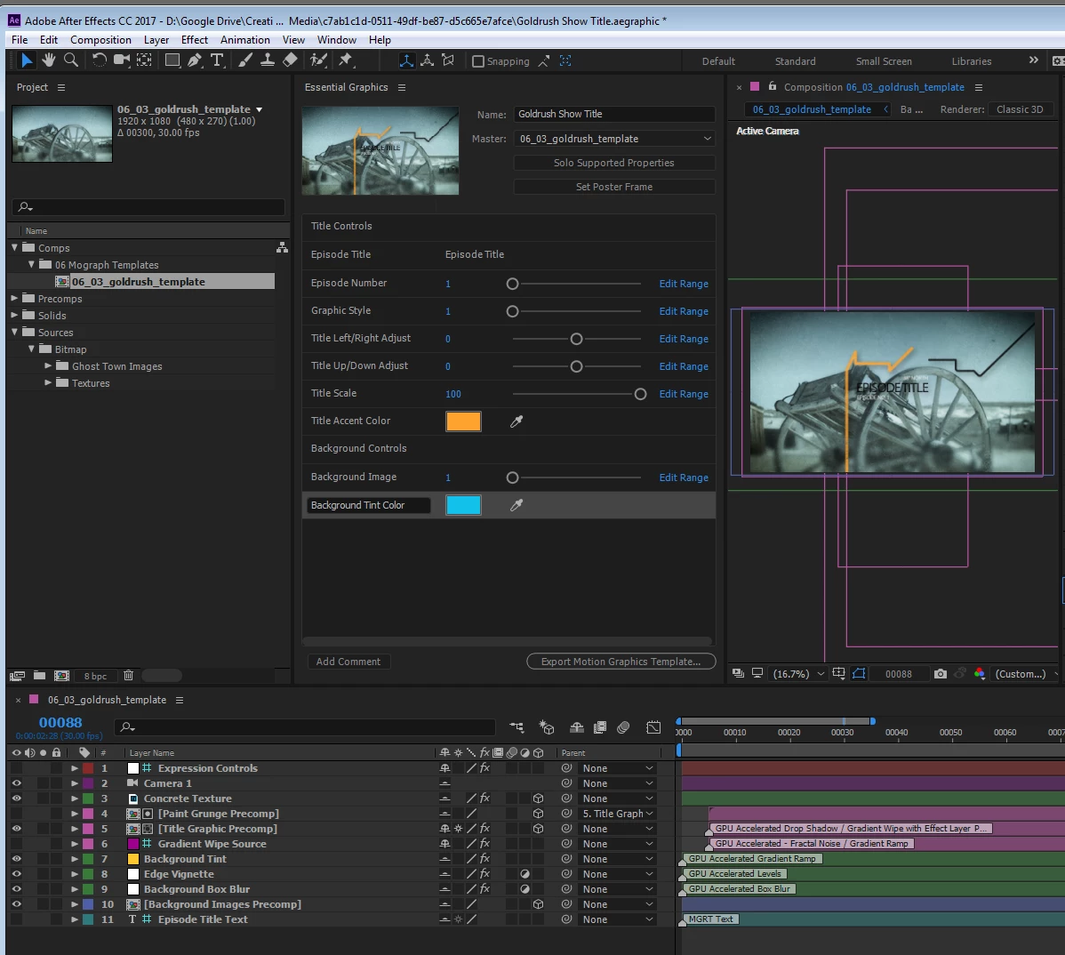Select the Pen tool
1065x955 pixels.
tap(195, 60)
